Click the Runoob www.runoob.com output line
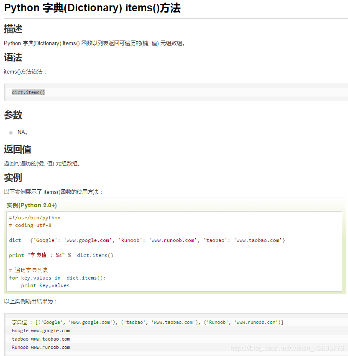This screenshot has width=348, height=356. click(x=41, y=347)
